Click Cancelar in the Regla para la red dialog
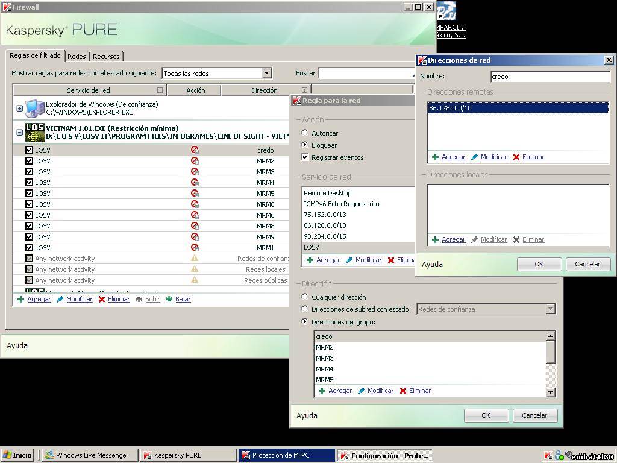The width and height of the screenshot is (617, 463). pos(534,415)
